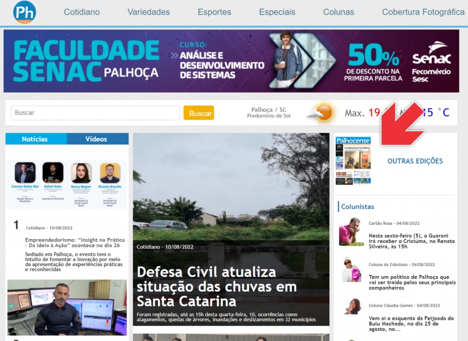468x341 pixels.
Task: Click Neuza Wagner speaker photo
Action: point(81,173)
